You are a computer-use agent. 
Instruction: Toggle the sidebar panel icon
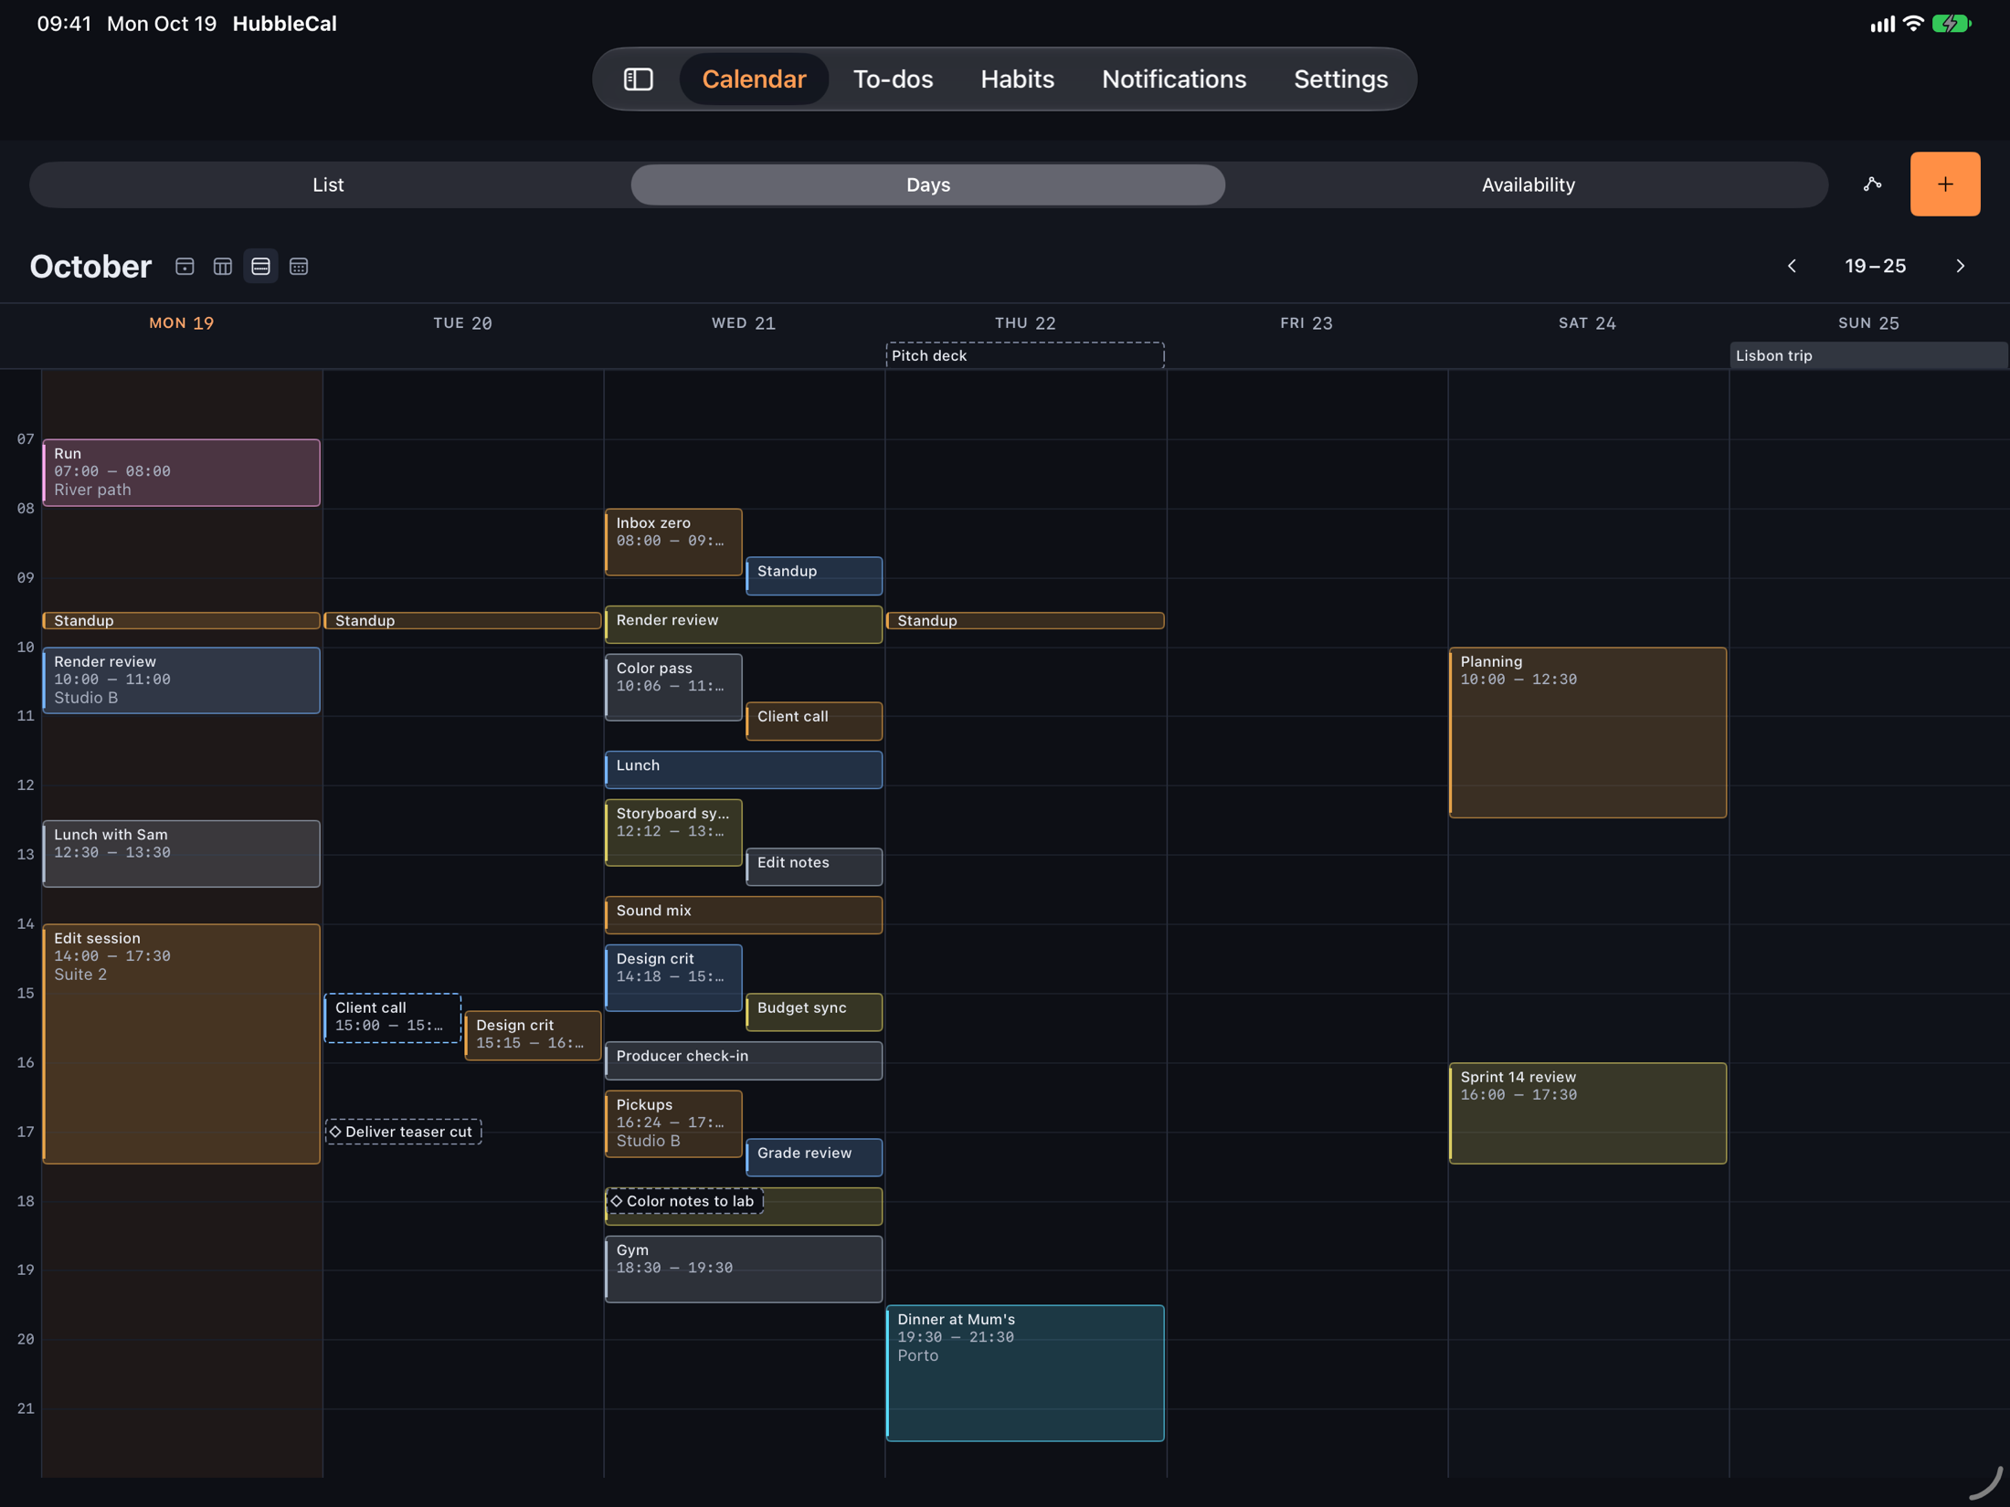coord(638,79)
